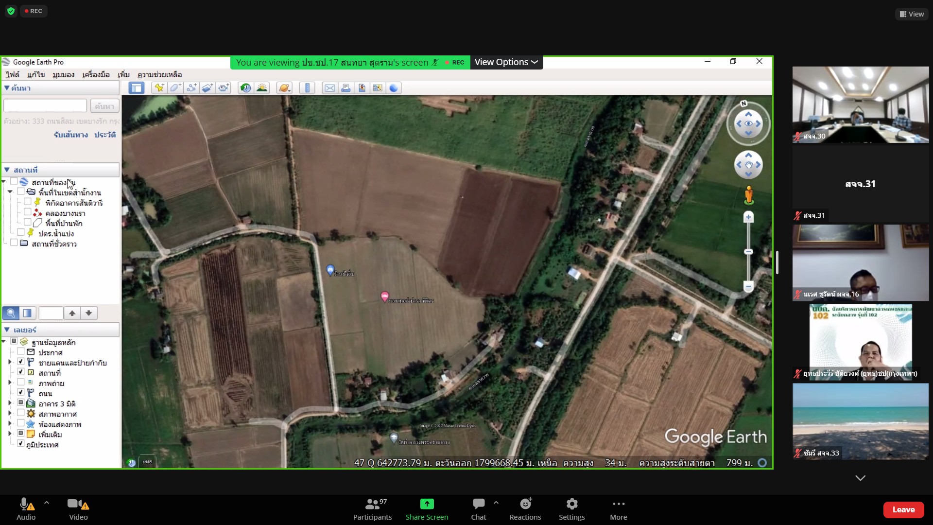
Task: Open the เครื่องมือ menu
Action: [96, 74]
